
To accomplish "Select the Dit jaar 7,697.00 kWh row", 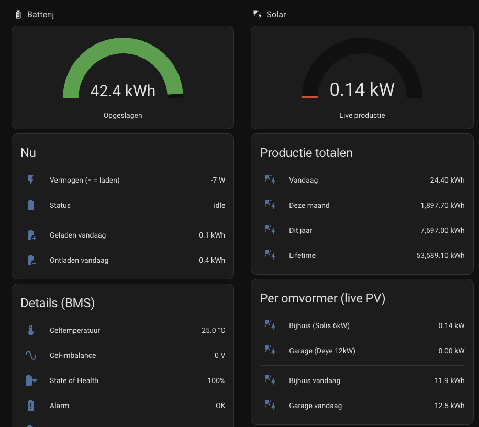I will click(362, 230).
